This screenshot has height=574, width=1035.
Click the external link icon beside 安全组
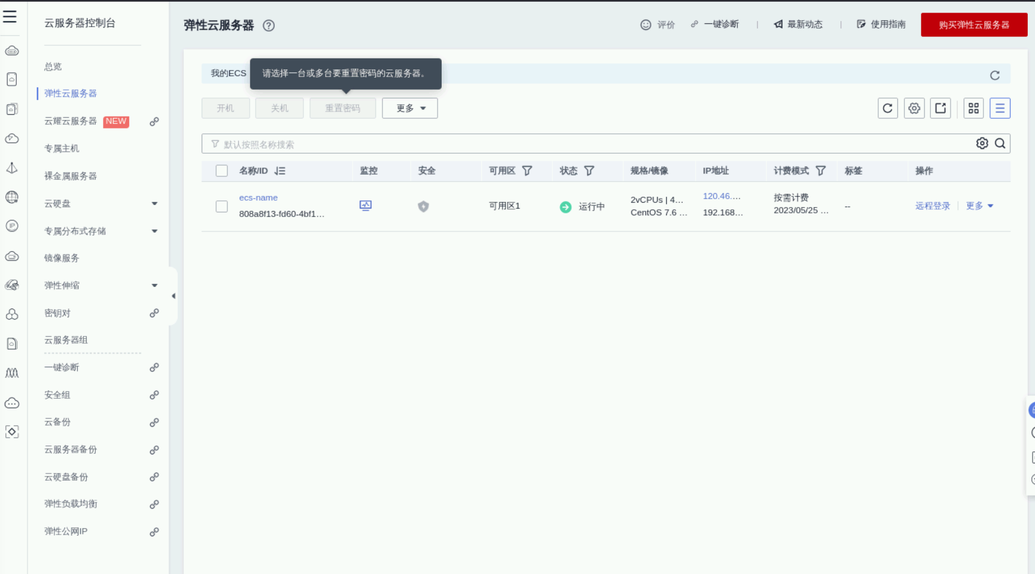click(x=154, y=395)
